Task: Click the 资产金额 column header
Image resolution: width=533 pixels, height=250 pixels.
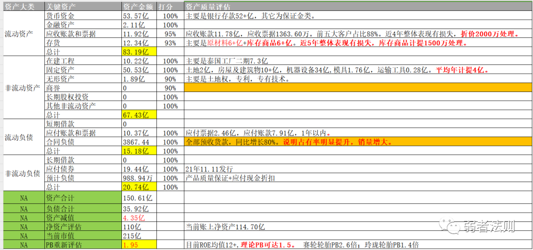Action: [x=140, y=7]
